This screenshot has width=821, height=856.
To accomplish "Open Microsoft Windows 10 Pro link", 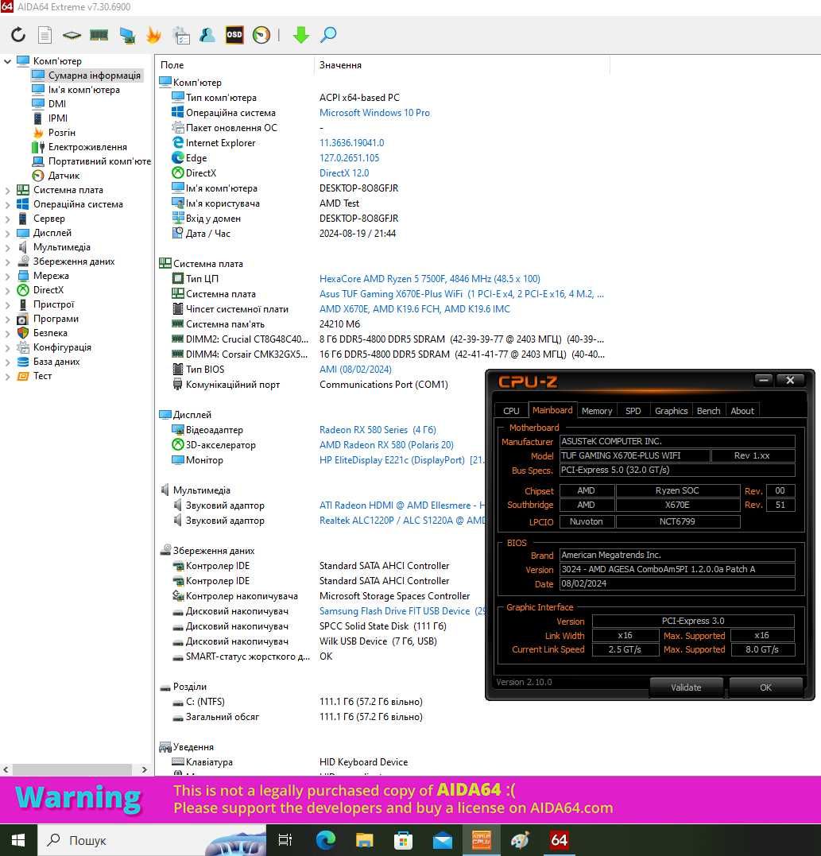I will tap(374, 112).
